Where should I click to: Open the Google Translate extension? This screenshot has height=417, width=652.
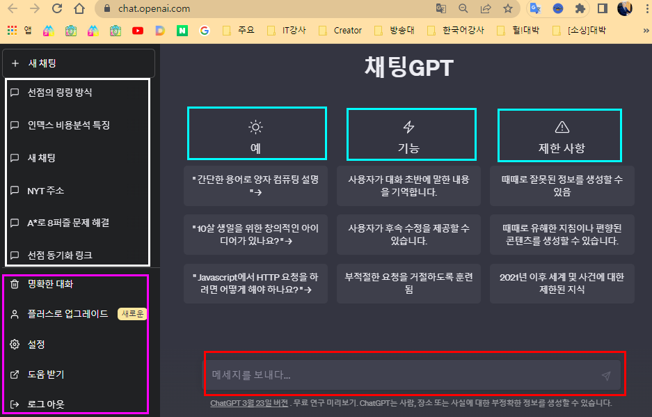(x=536, y=9)
